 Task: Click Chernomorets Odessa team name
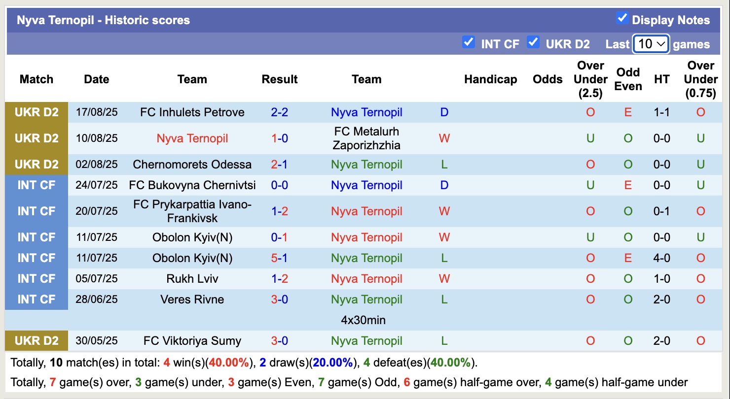coord(192,165)
